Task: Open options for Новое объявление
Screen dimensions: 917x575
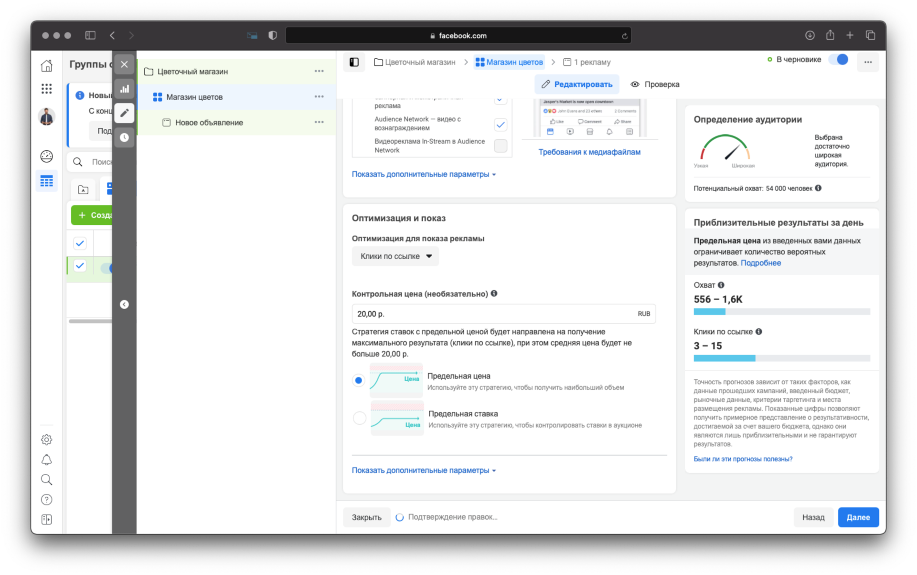Action: [x=319, y=122]
